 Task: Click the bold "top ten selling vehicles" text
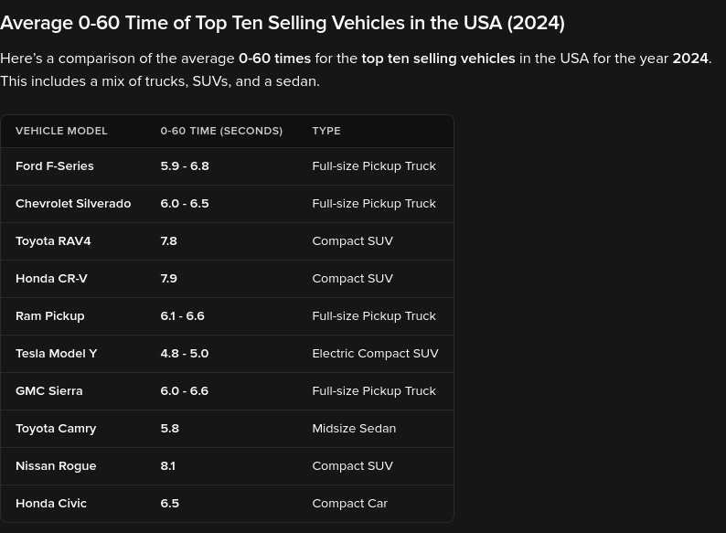[438, 59]
